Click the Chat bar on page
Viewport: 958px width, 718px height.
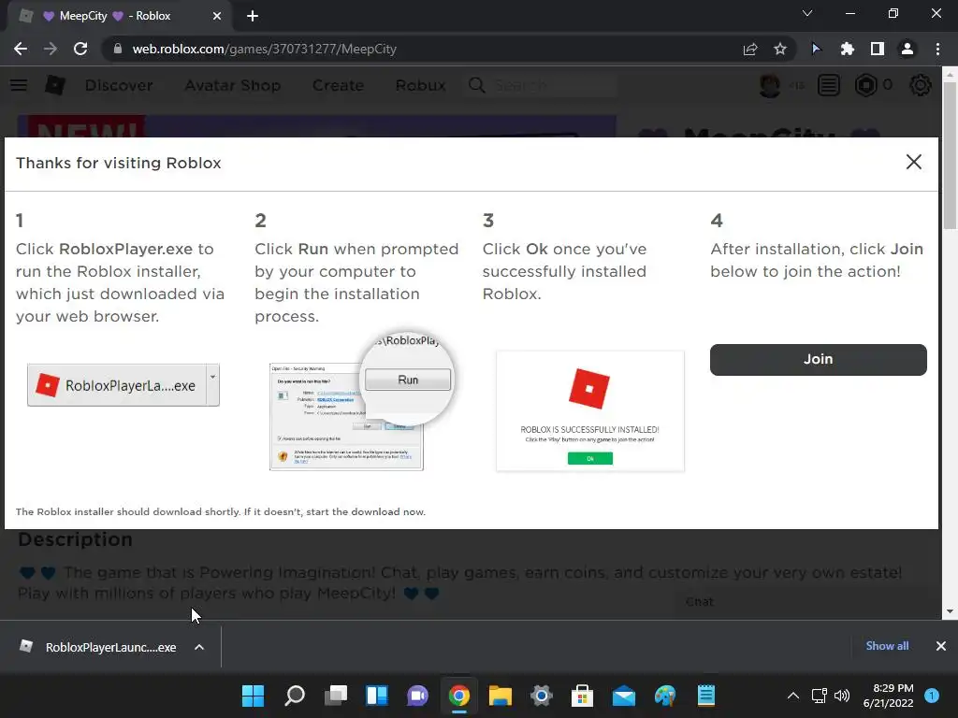click(806, 602)
